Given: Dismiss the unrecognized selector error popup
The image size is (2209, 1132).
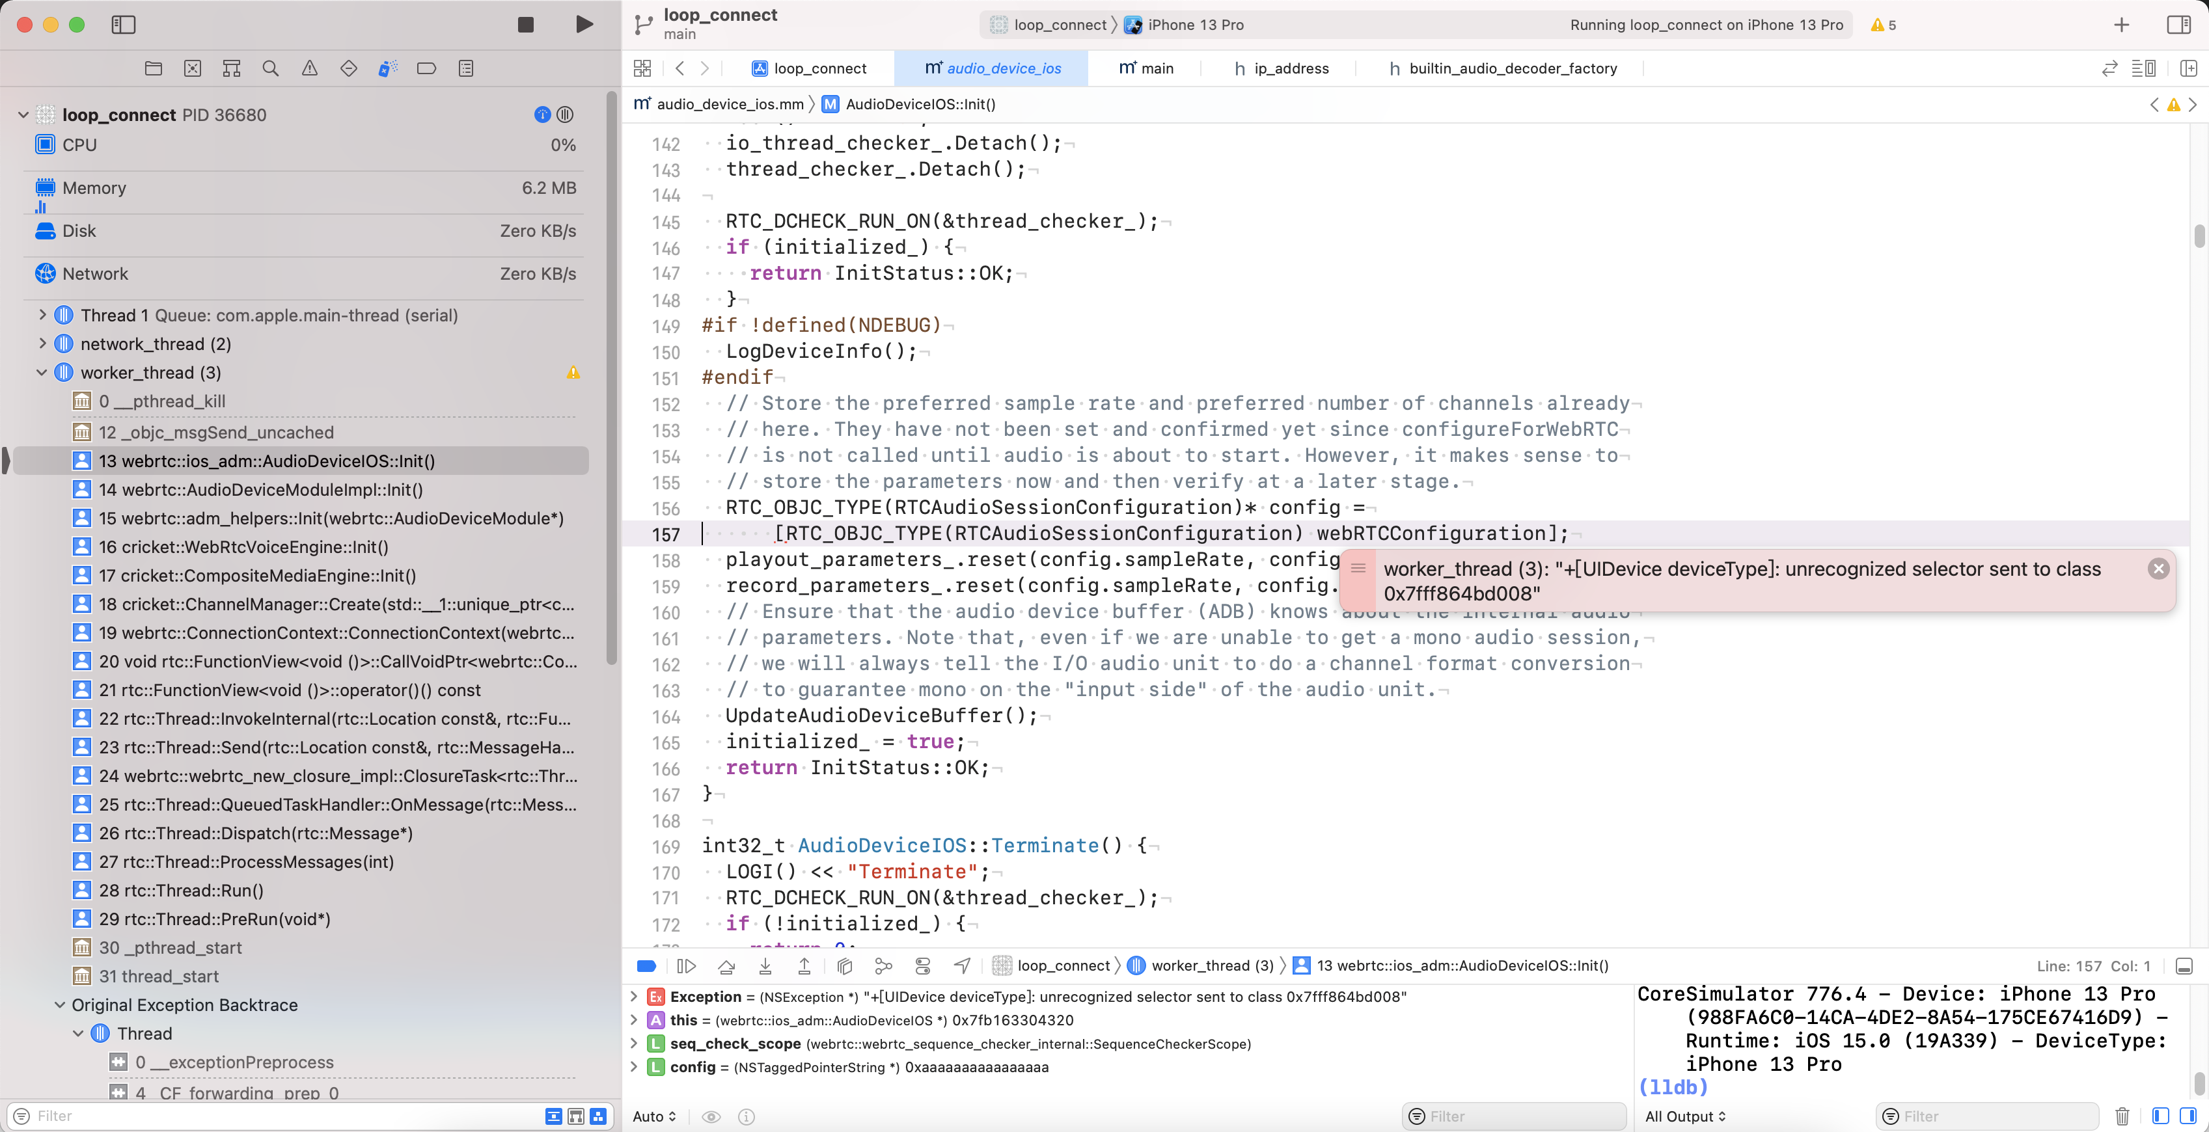Looking at the screenshot, I should click(2158, 568).
